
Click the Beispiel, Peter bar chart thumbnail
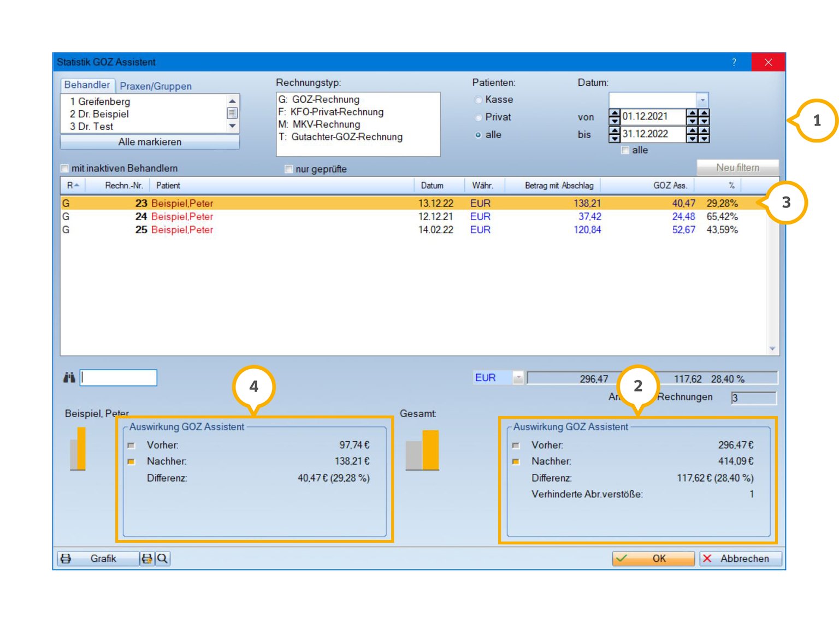tap(78, 449)
